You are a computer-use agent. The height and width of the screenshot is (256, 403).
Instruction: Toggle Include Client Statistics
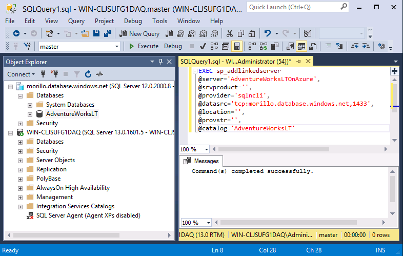275,46
